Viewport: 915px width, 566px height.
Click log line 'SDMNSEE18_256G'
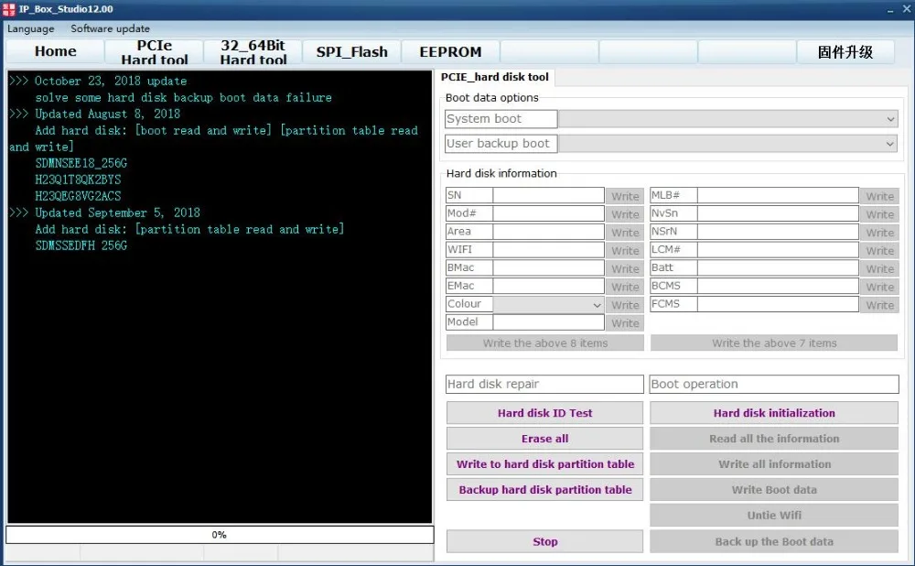pos(81,164)
